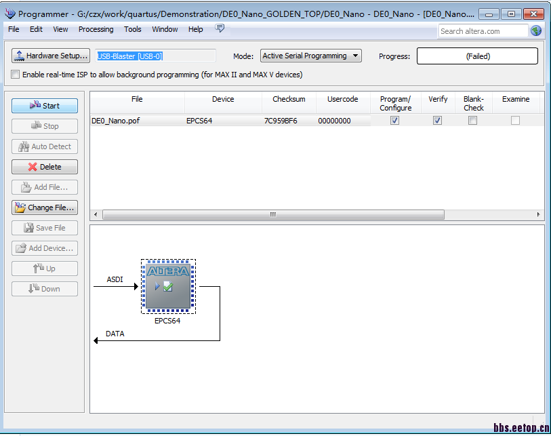Click the Search altera.com field
The image size is (551, 436).
tap(483, 31)
